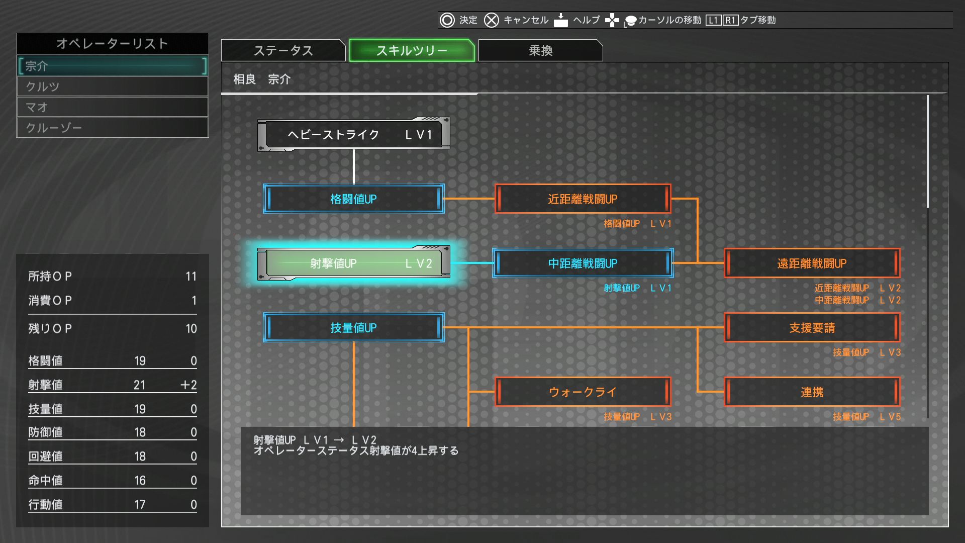The height and width of the screenshot is (543, 965).
Task: Choose the 遠距離戦闘UP skill node
Action: 812,263
